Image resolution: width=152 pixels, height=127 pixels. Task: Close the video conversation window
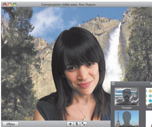[x=5, y=4]
